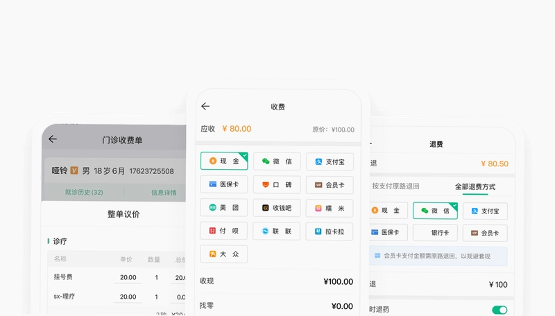Viewport: 555px width, 316px height.
Task: Click patient phone 17623725508
Action: tap(151, 171)
